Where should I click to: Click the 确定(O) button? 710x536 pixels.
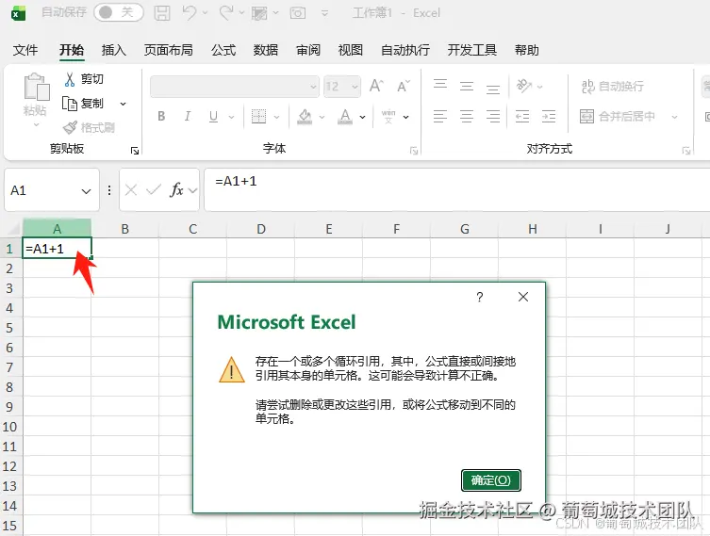(491, 479)
